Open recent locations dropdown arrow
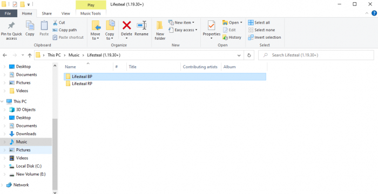Image resolution: width=378 pixels, height=194 pixels. 23,55
